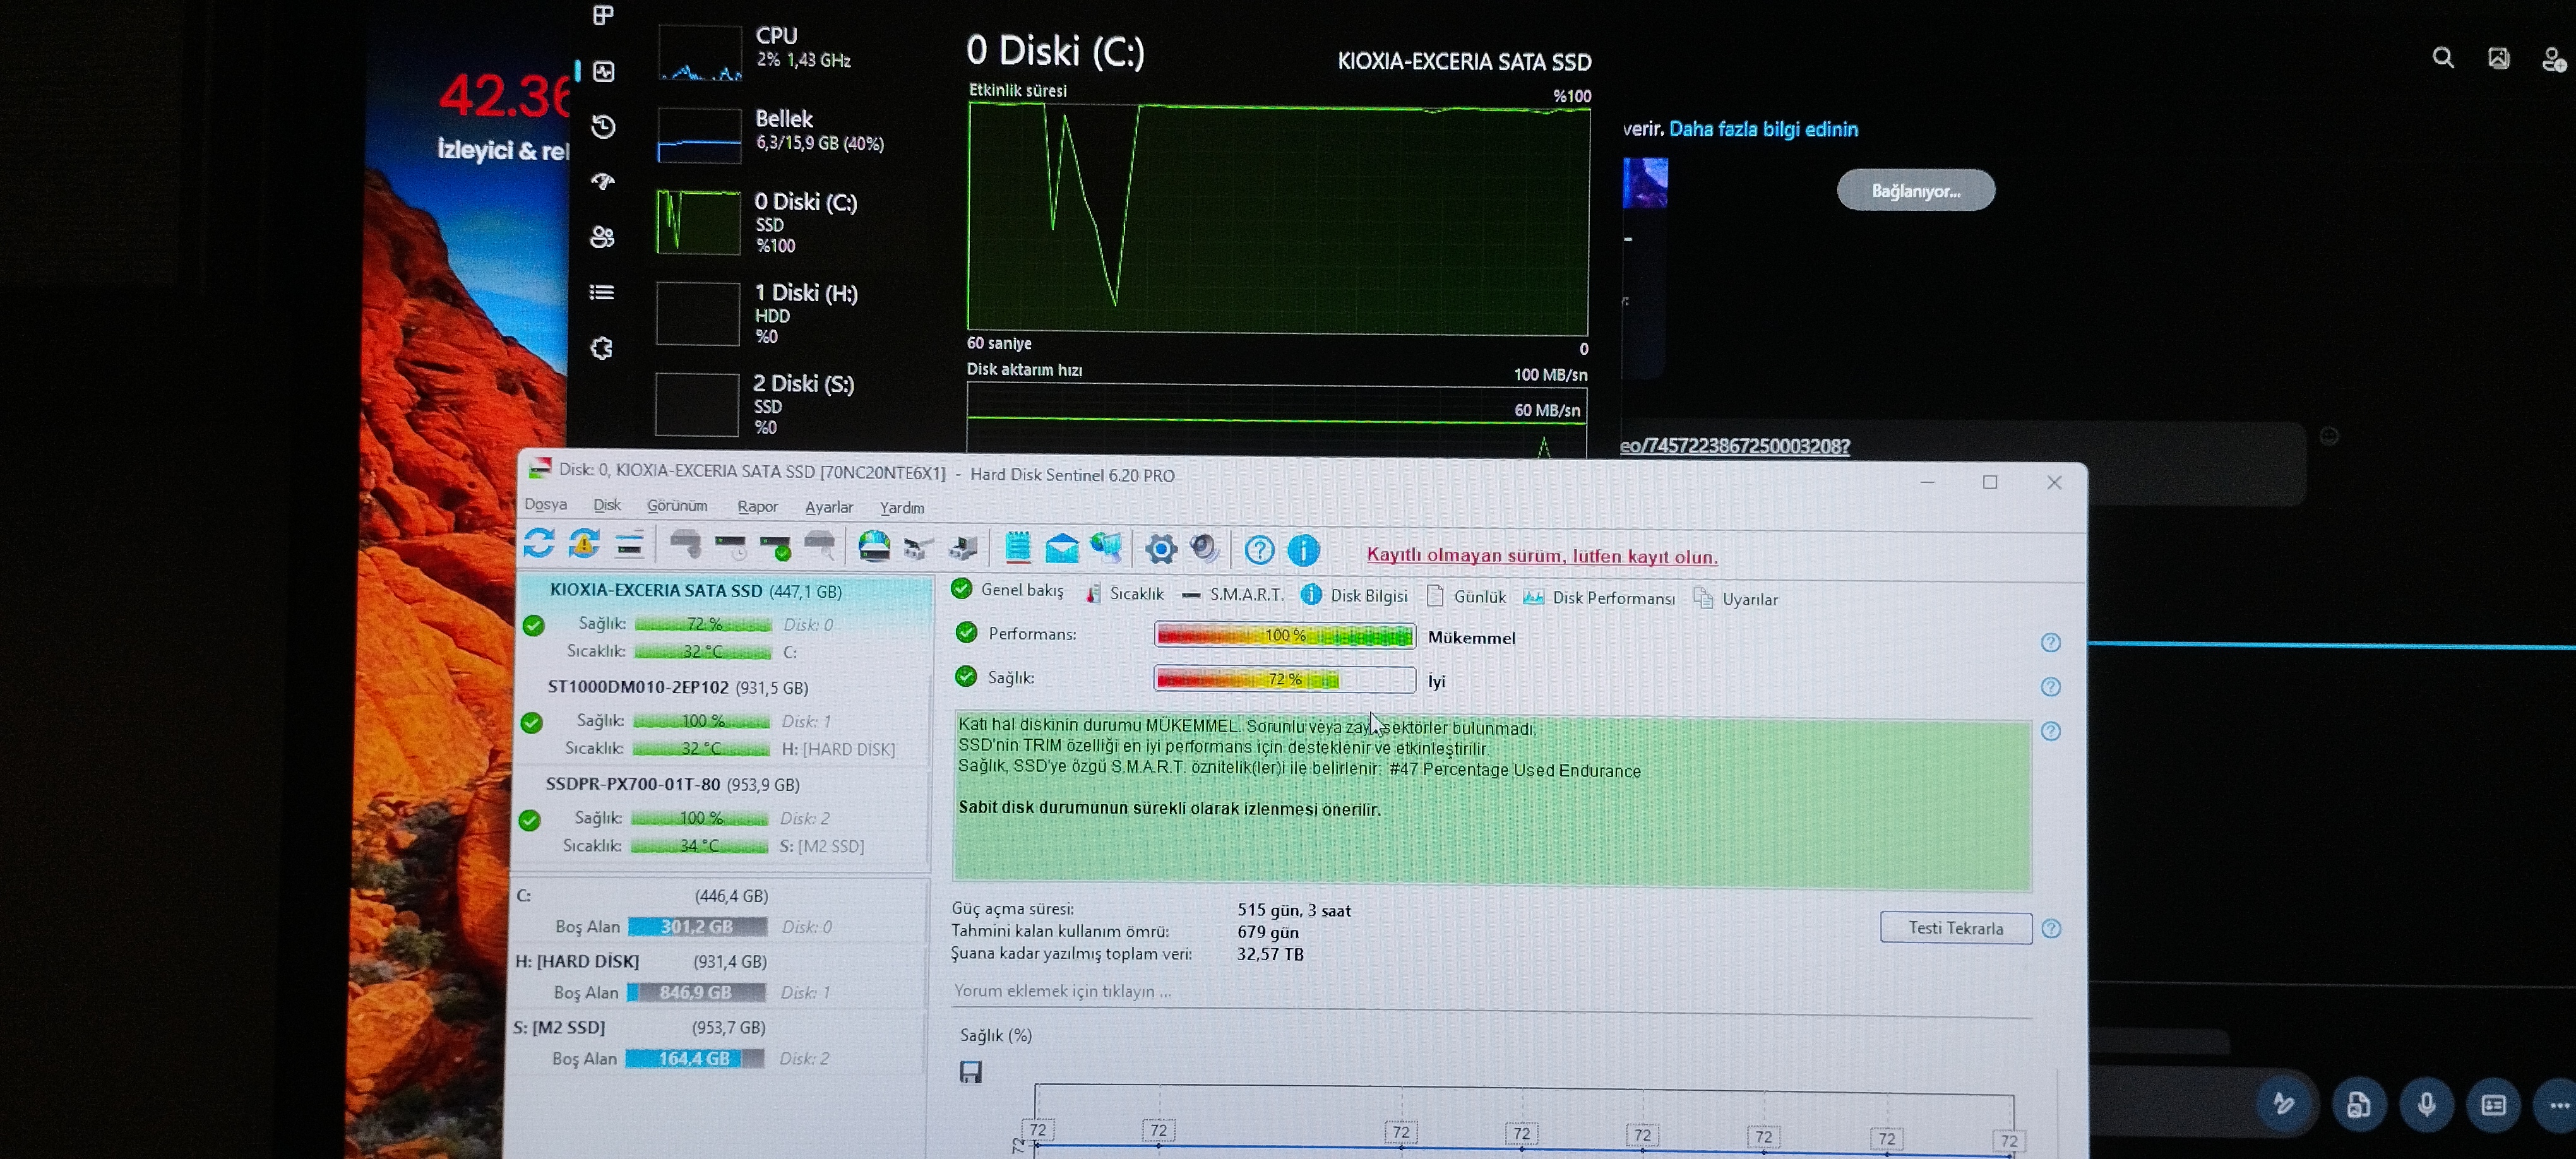Screen dimensions: 2576x1159
Task: Switch to the Disk Performansı tab
Action: [1599, 597]
